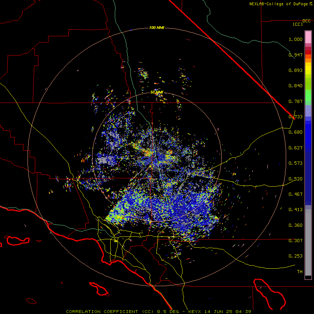This screenshot has height=314, width=314.
Task: Click the pink segment of the color bar
Action: [308, 37]
